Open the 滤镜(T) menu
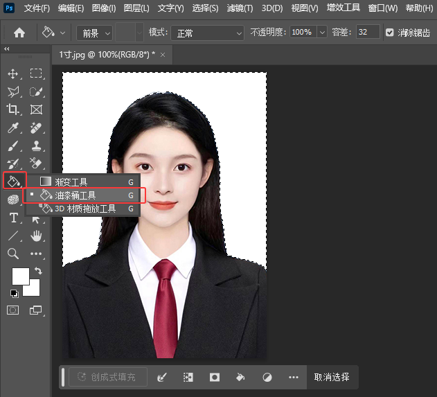The height and width of the screenshot is (397, 437). pos(240,8)
